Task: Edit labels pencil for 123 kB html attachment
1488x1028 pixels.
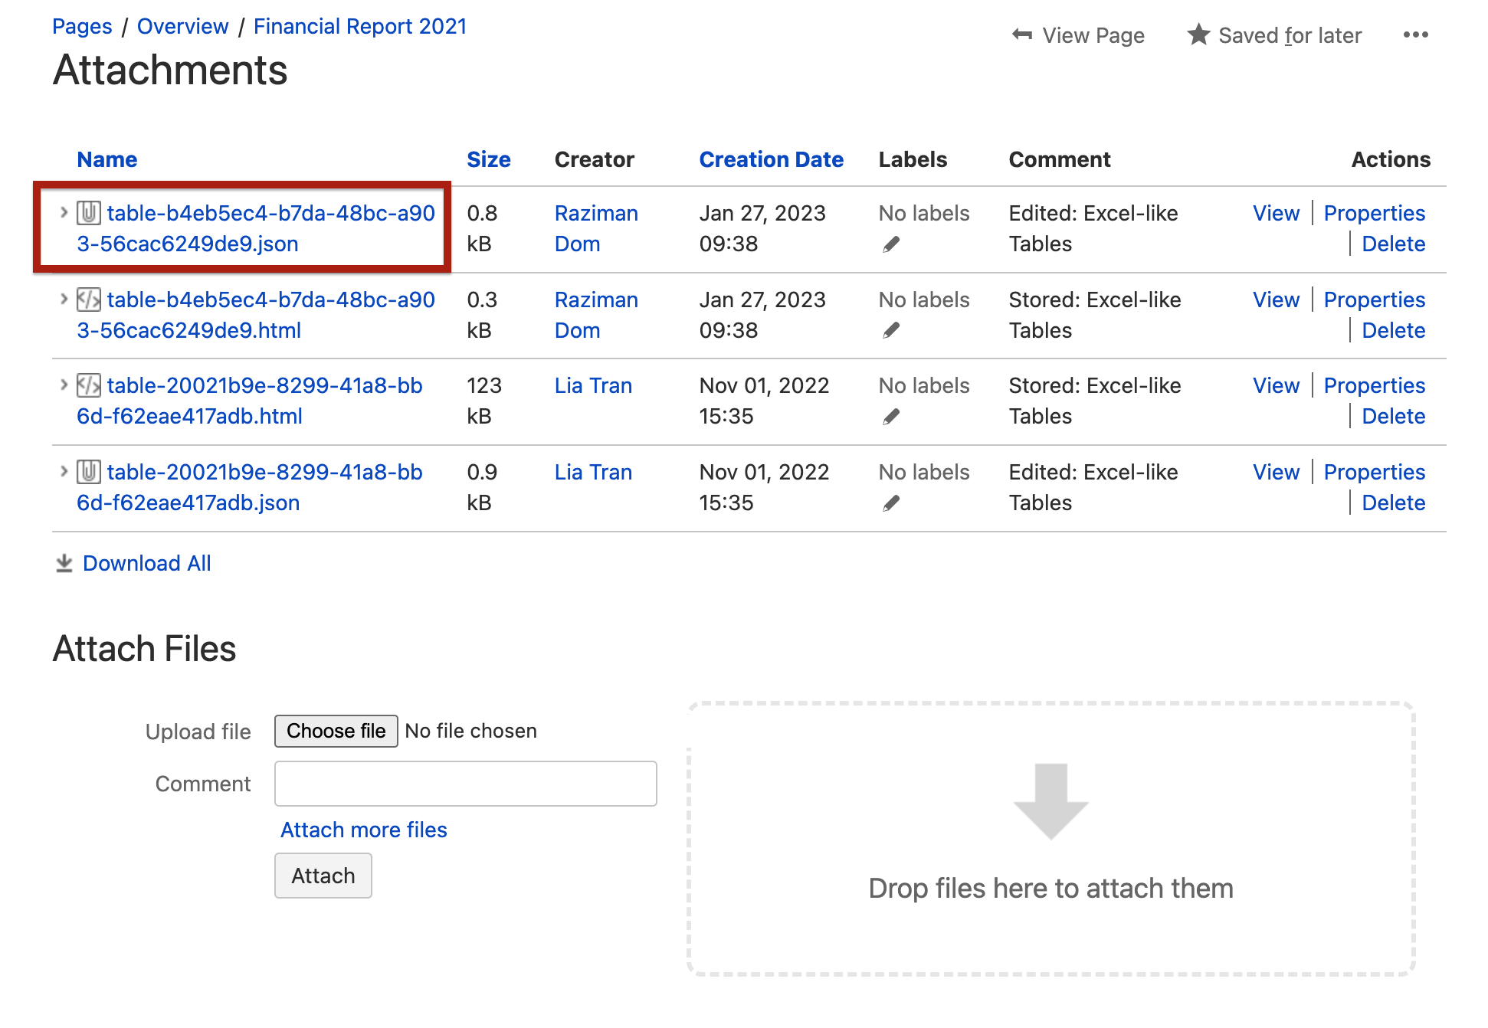Action: pos(890,417)
